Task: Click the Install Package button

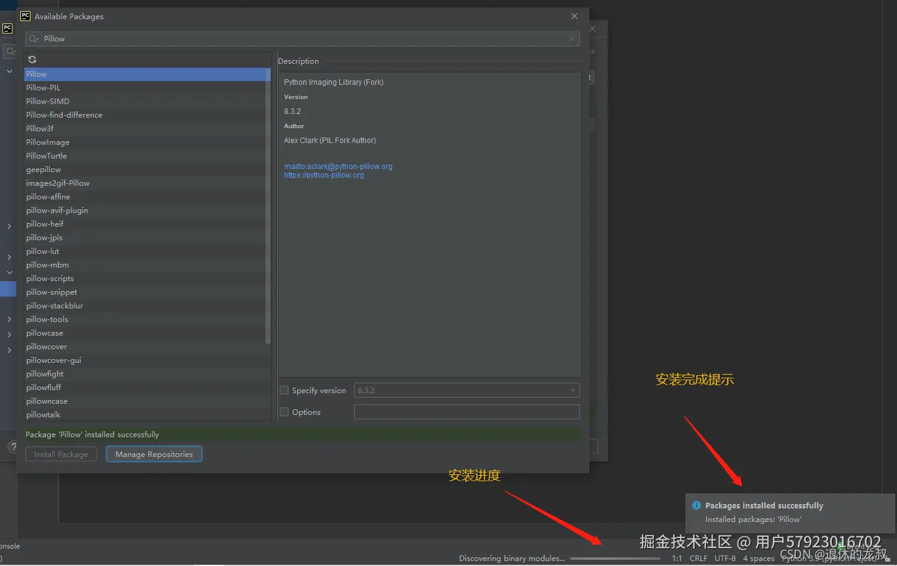Action: tap(61, 454)
